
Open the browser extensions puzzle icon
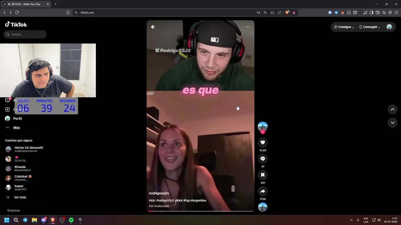349,12
